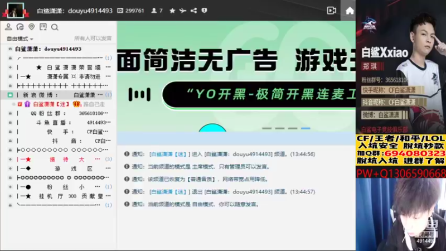Click the lock icon beside QQ粉丝群 row
This screenshot has width=446, height=251.
coord(10,113)
